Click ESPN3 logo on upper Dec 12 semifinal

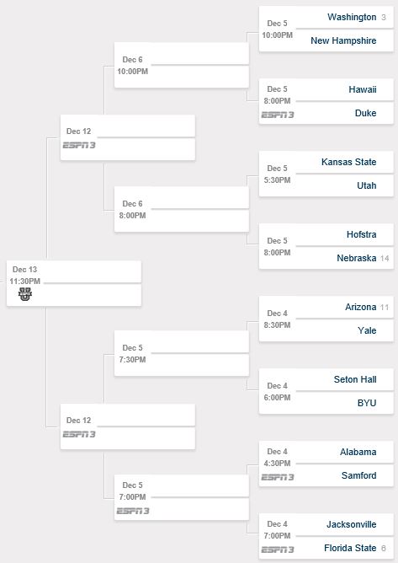[79, 145]
